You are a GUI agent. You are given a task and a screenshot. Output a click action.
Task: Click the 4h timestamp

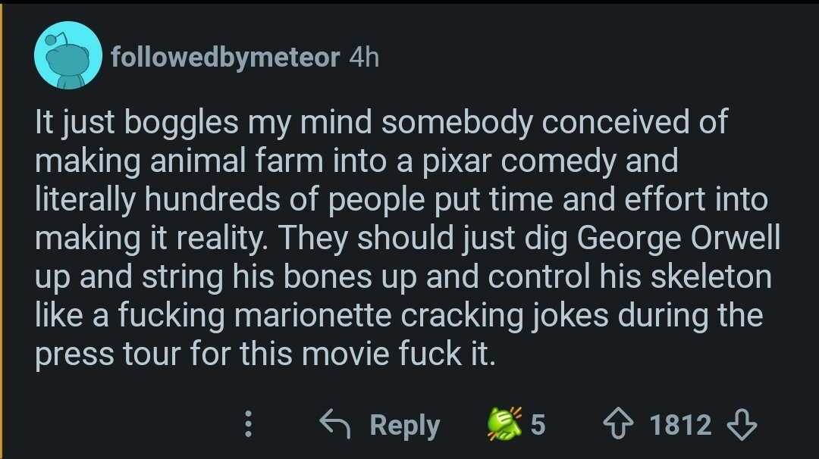[362, 58]
